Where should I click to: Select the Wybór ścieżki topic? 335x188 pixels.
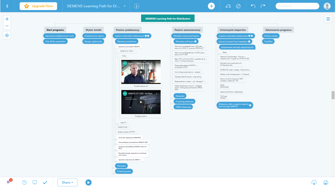93,30
